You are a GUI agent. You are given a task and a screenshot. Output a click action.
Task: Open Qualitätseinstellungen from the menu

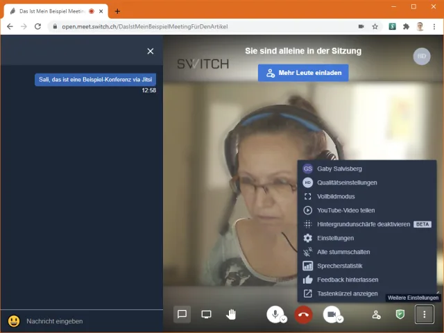[367, 182]
